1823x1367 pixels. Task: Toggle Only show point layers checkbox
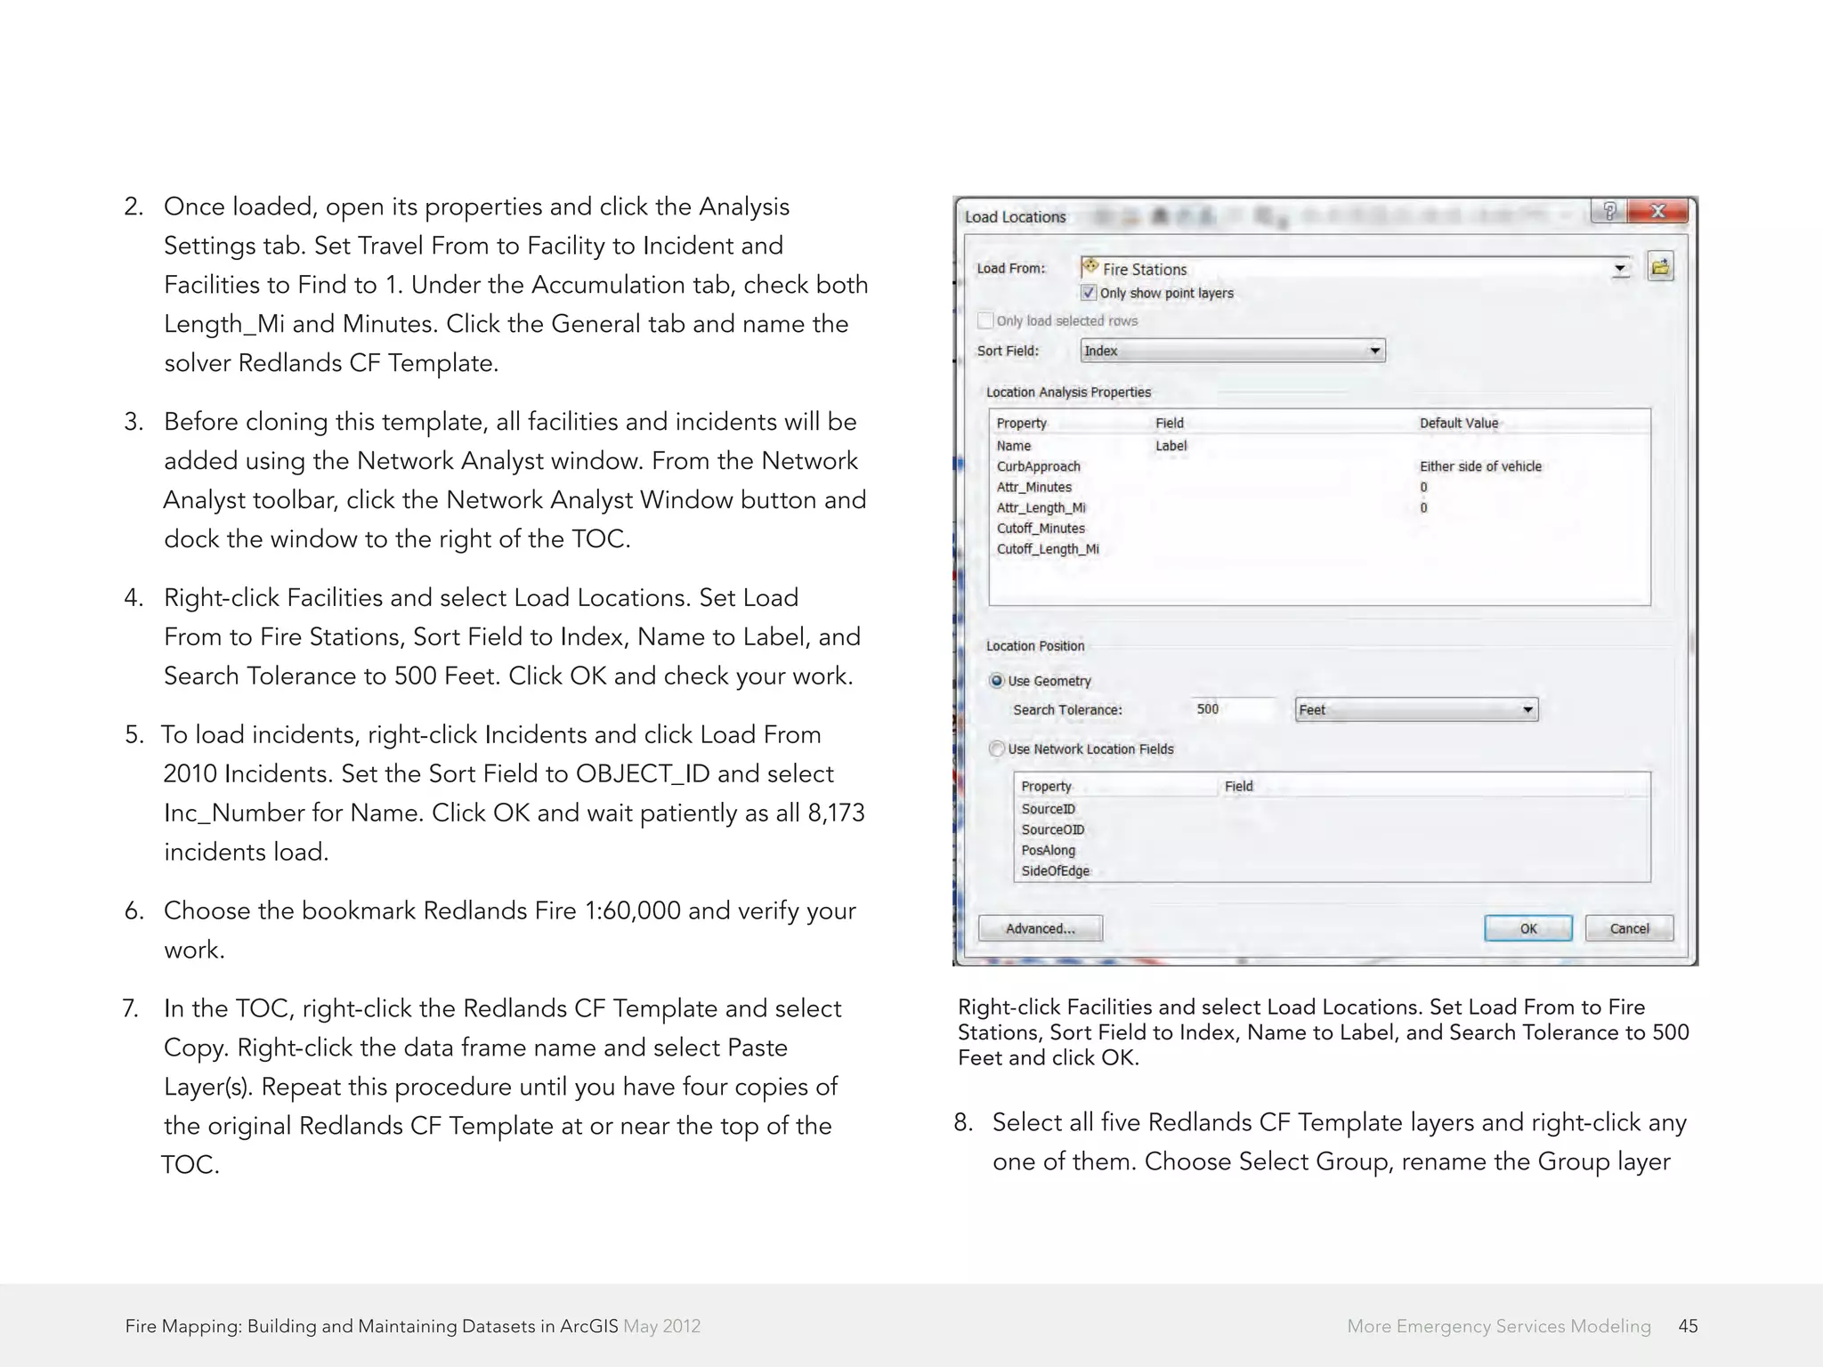1088,293
